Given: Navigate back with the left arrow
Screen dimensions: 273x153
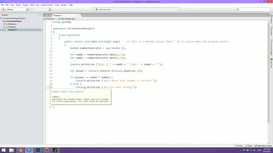Looking at the screenshot, I should [x=45, y=15].
